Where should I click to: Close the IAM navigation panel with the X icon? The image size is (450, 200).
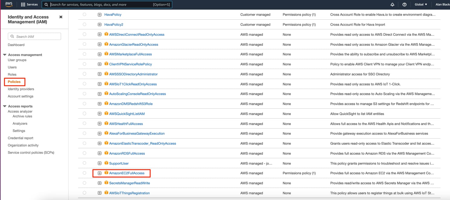click(60, 17)
